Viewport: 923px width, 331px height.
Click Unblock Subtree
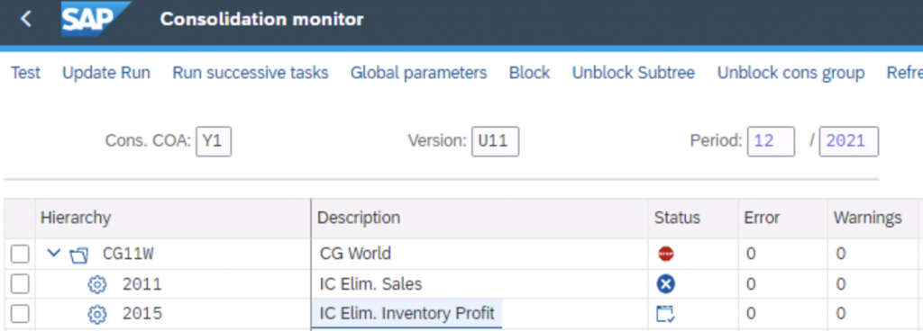click(x=634, y=73)
